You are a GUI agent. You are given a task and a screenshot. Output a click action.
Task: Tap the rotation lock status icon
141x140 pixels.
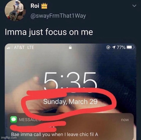click(108, 47)
